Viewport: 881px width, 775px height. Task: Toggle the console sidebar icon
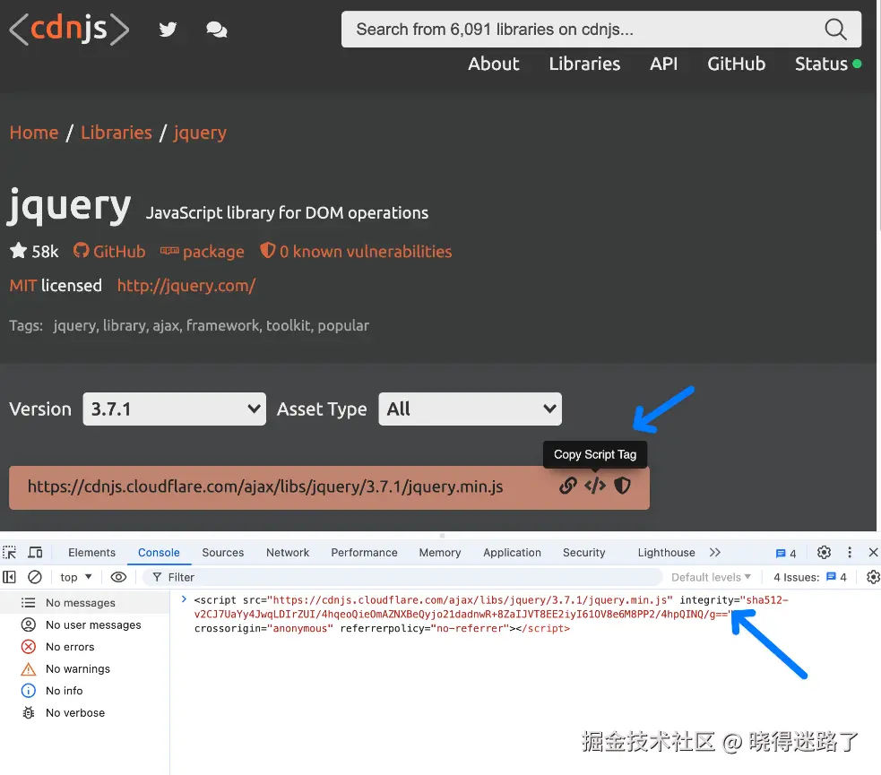click(x=10, y=577)
